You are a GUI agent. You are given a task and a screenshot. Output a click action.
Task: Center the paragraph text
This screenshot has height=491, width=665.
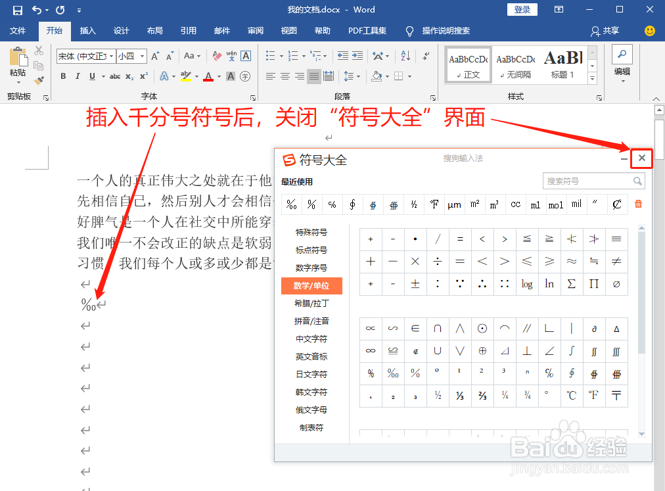pyautogui.click(x=285, y=76)
